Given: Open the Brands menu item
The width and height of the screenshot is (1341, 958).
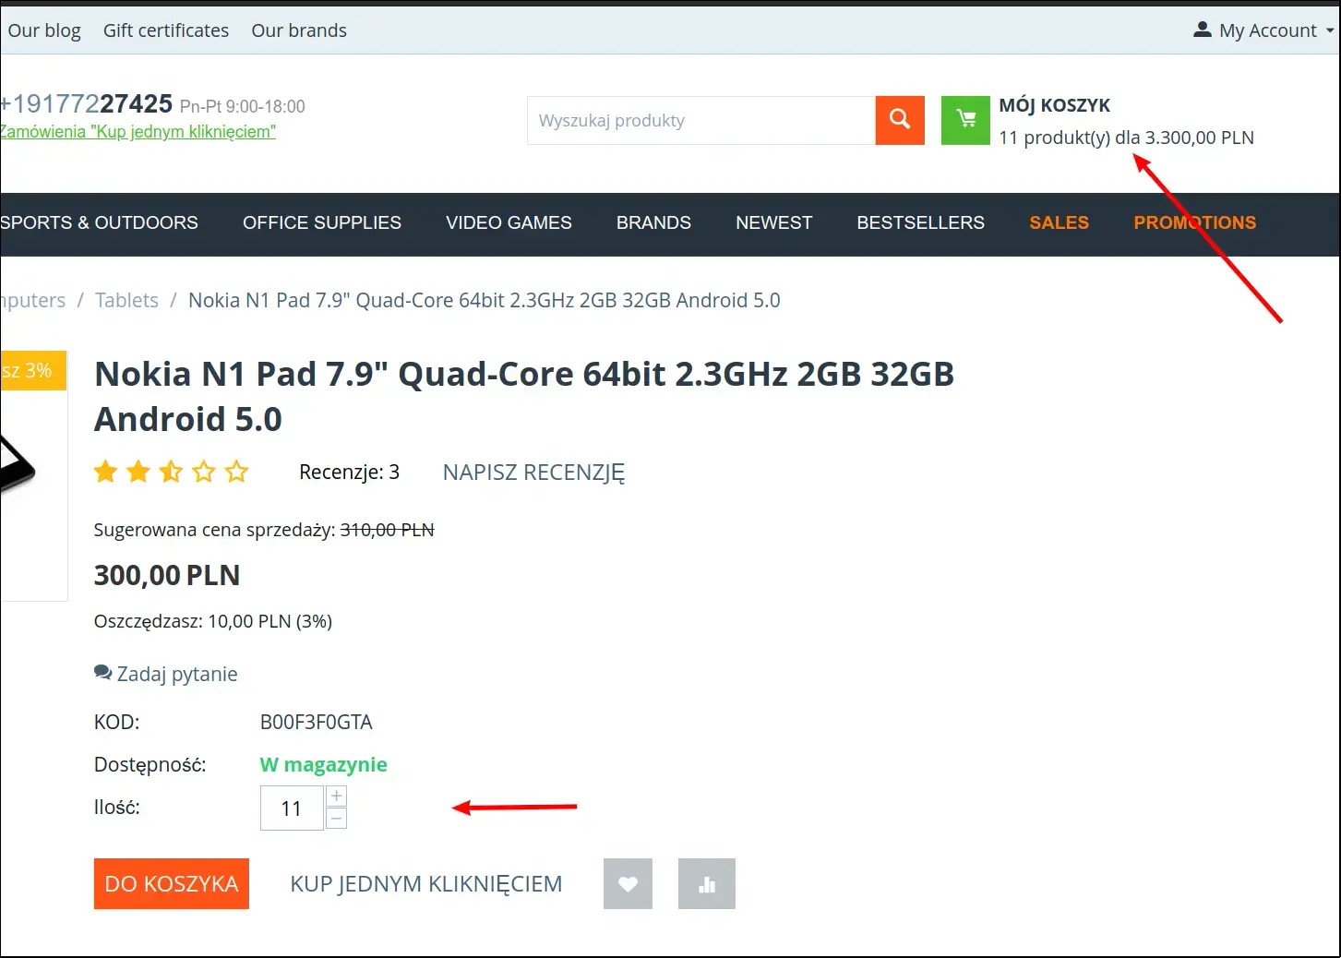Looking at the screenshot, I should coord(653,222).
